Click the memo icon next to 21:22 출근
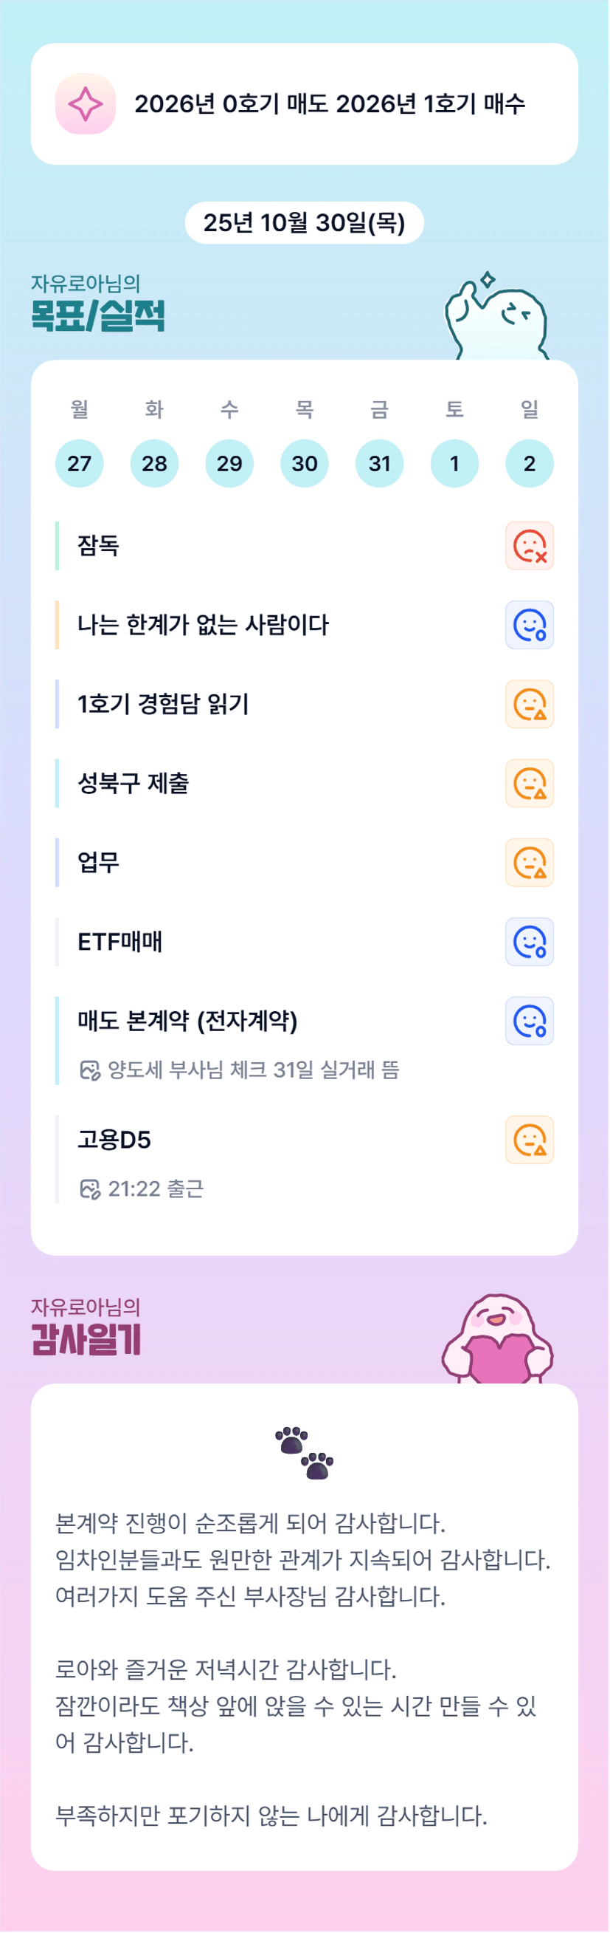 tap(90, 1189)
